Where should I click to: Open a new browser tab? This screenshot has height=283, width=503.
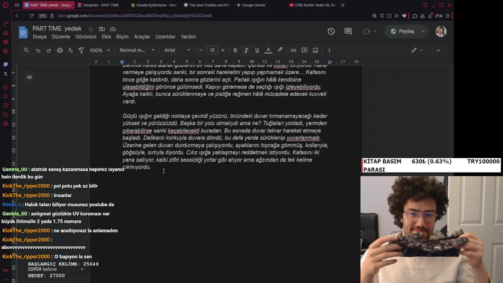coord(343,5)
